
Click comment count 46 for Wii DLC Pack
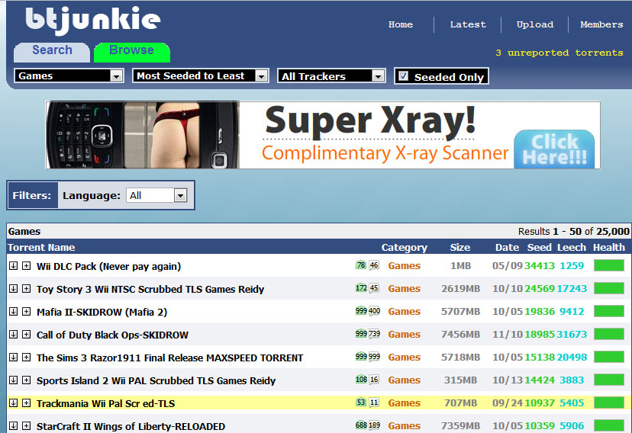(x=374, y=265)
